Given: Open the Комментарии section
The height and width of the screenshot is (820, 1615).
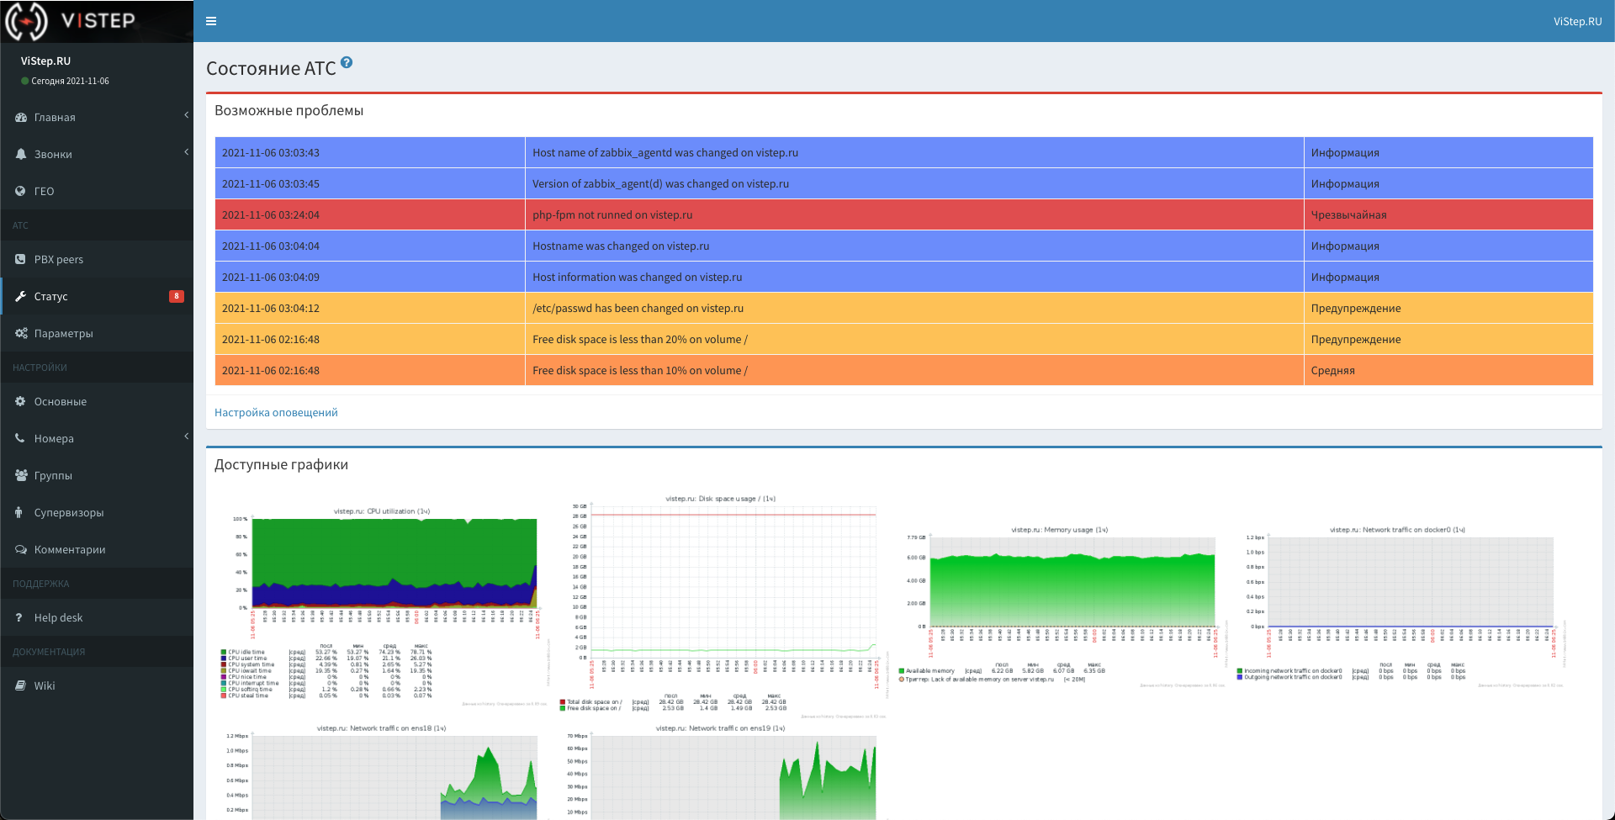Looking at the screenshot, I should pyautogui.click(x=70, y=550).
